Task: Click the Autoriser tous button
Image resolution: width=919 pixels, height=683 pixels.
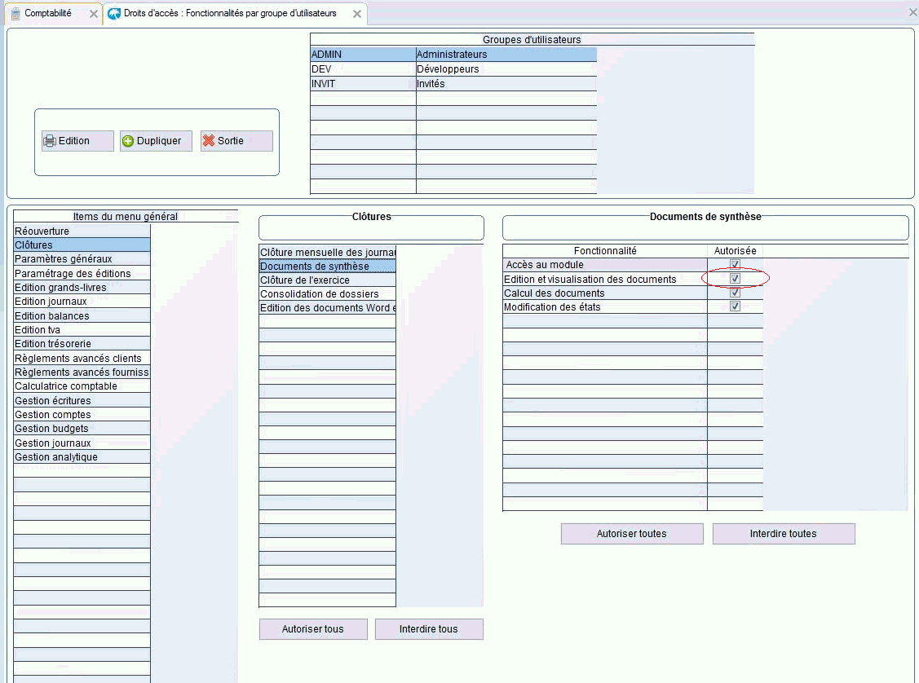Action: 312,629
